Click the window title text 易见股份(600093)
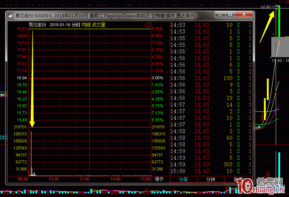 pyautogui.click(x=34, y=15)
